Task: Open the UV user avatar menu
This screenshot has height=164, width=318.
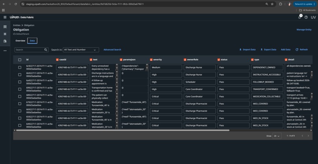Action: click(313, 17)
